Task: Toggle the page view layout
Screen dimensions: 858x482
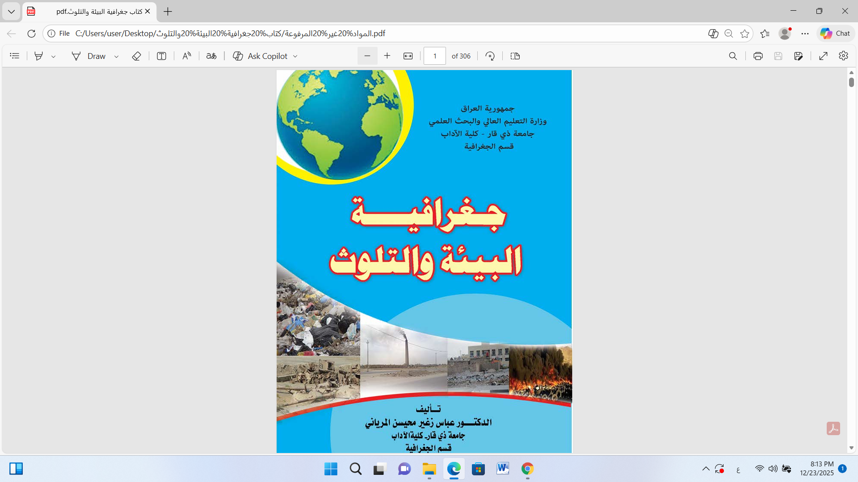Action: (515, 56)
